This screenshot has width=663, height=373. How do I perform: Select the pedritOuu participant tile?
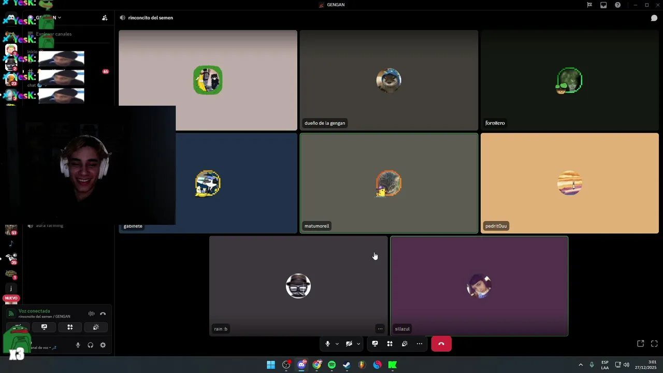click(x=570, y=183)
